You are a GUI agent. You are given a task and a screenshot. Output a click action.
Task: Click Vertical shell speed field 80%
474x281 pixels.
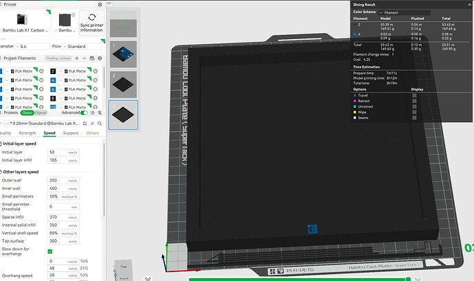point(63,233)
